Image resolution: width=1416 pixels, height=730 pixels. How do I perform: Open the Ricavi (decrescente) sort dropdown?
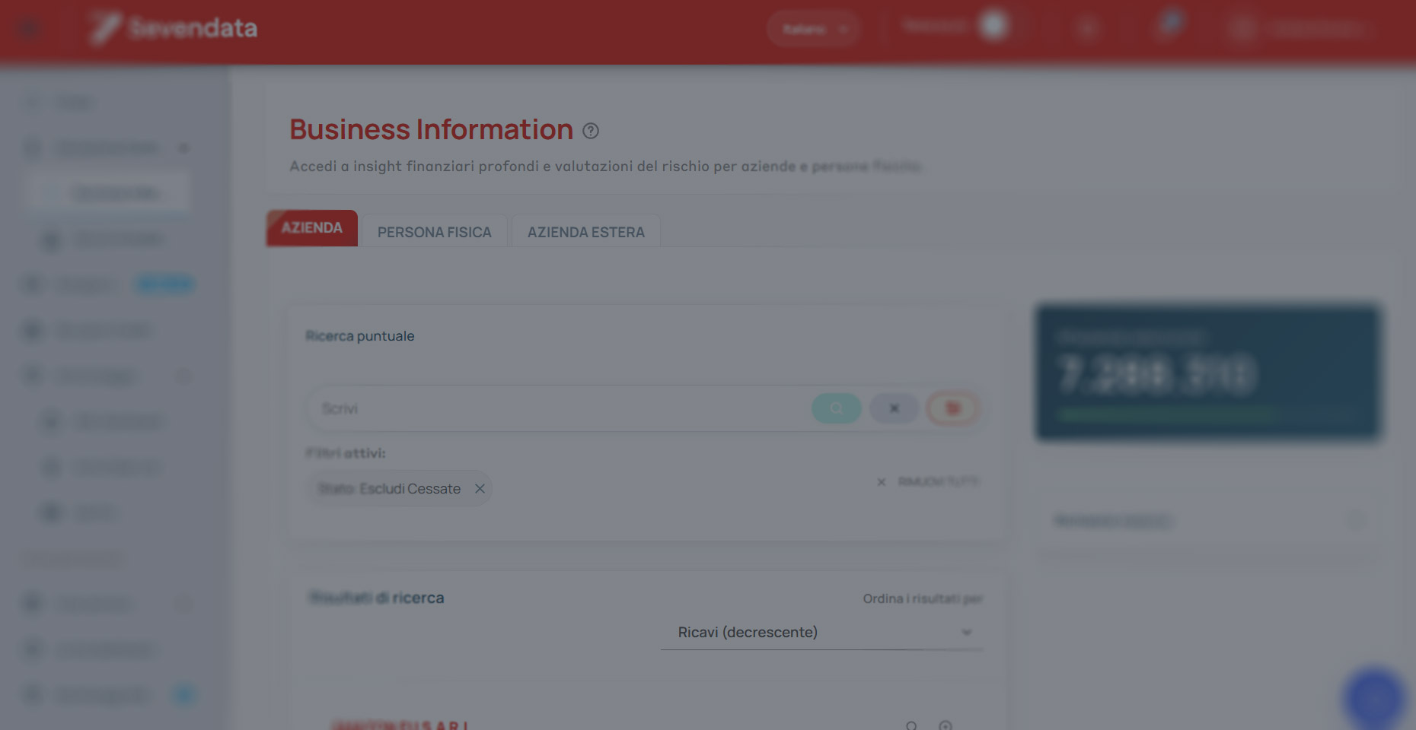coord(822,633)
